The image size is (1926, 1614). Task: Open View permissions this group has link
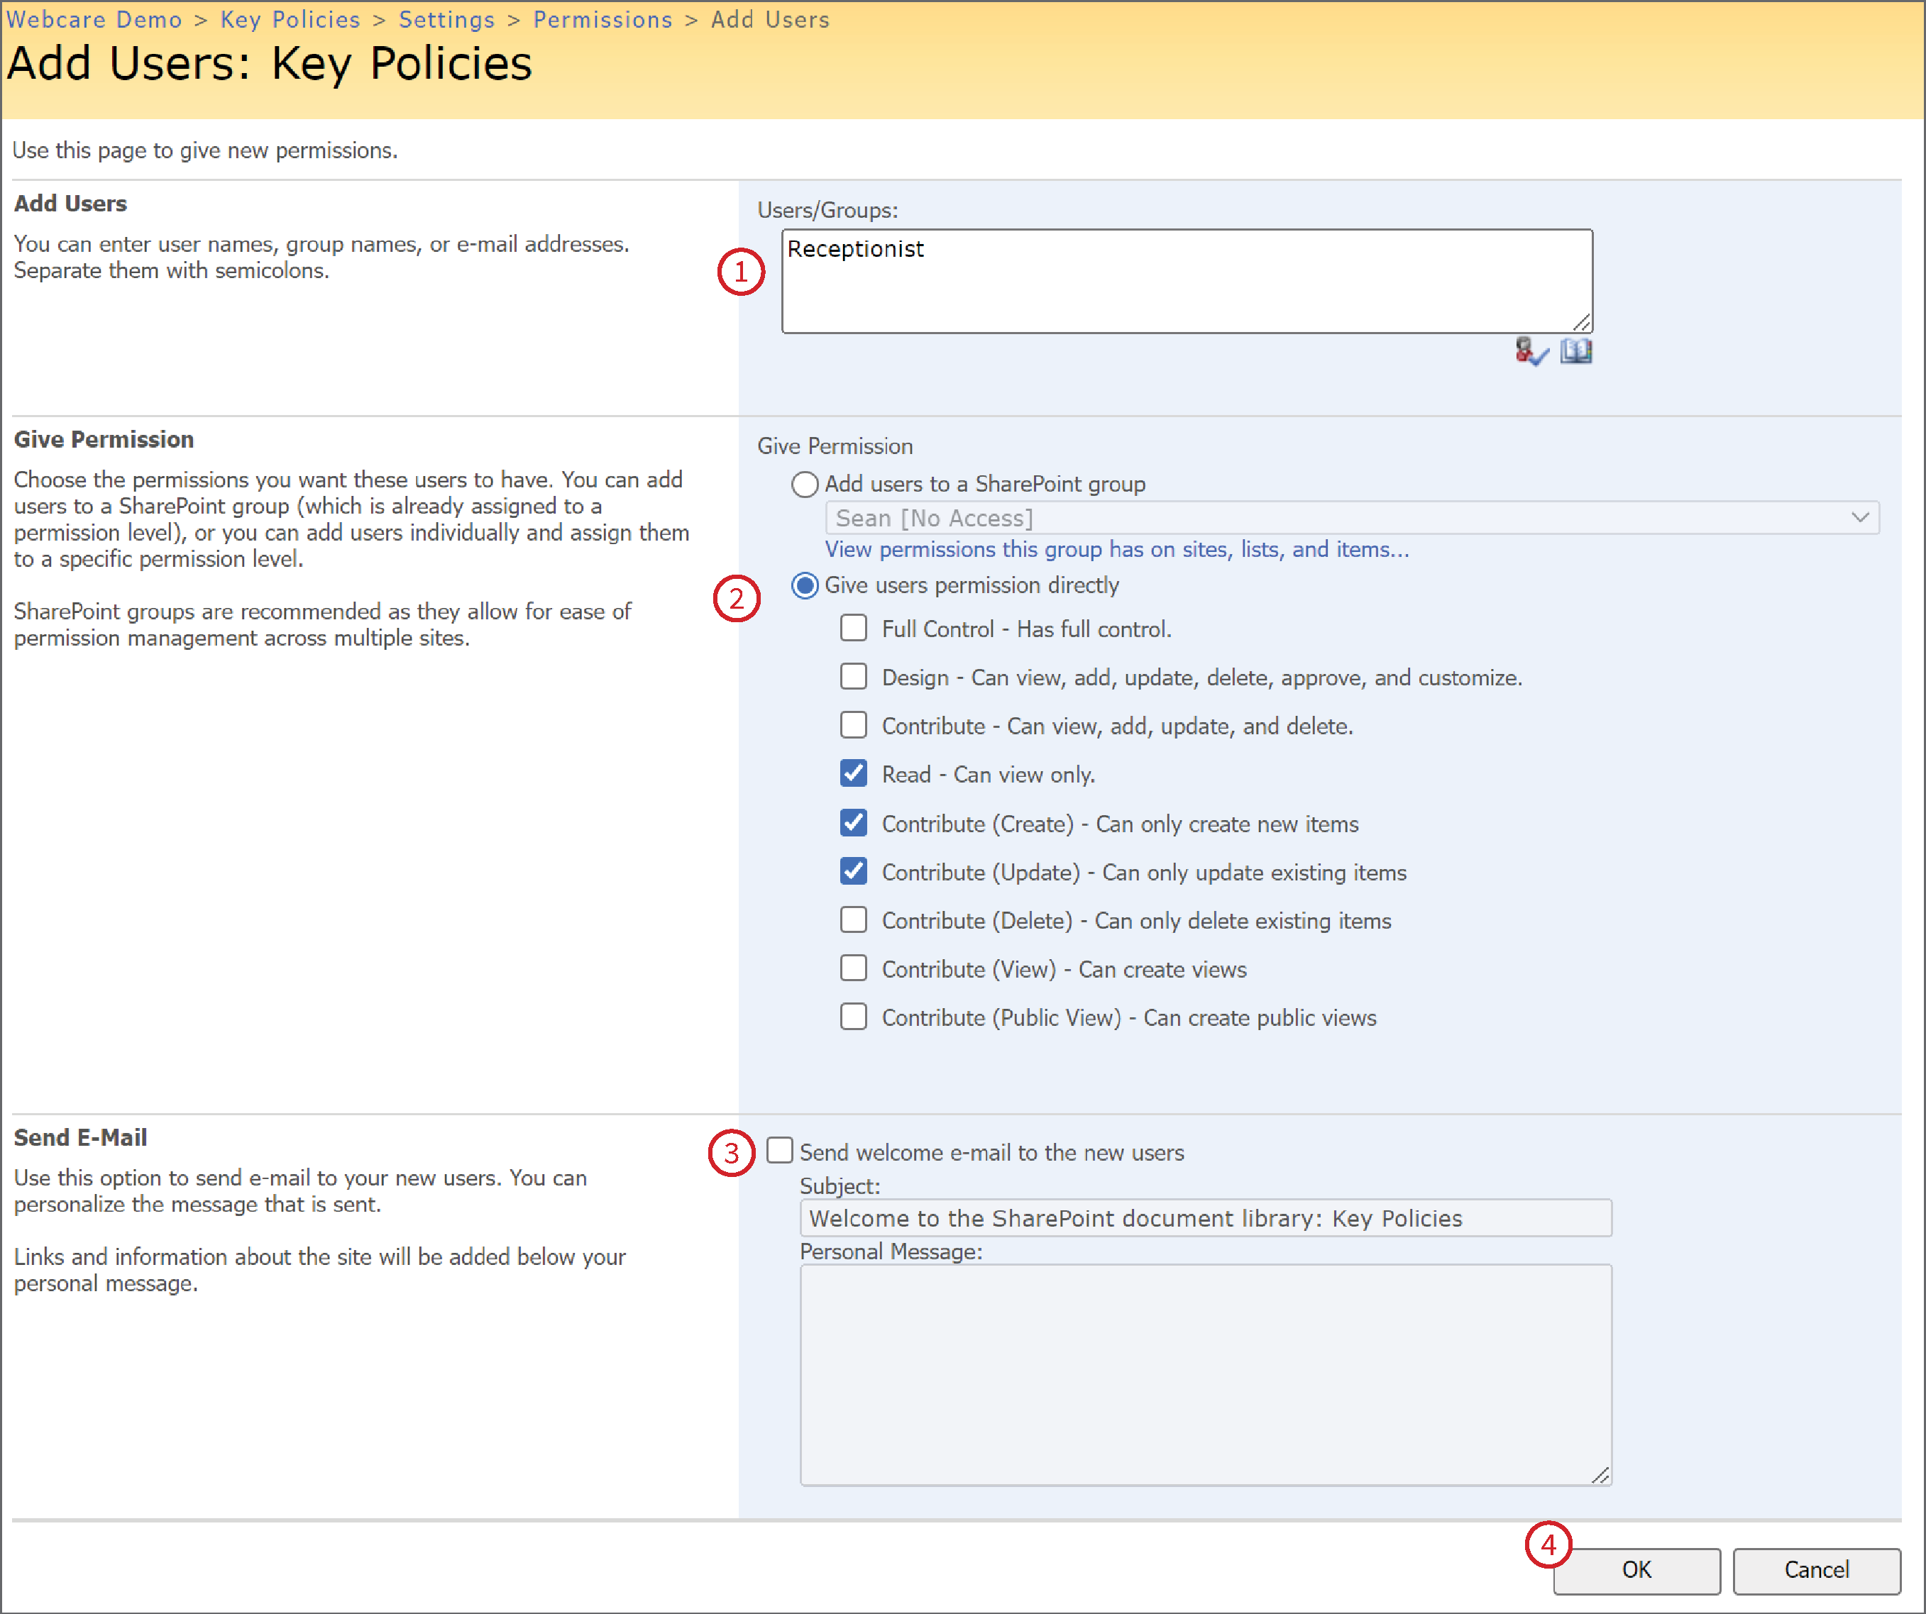pos(1117,549)
